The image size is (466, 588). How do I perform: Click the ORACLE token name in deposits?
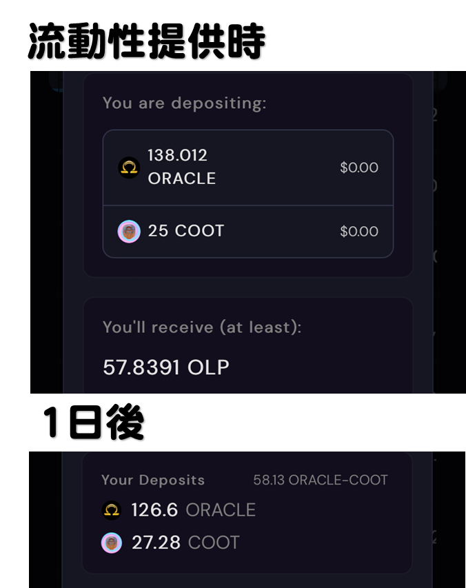pyautogui.click(x=221, y=510)
